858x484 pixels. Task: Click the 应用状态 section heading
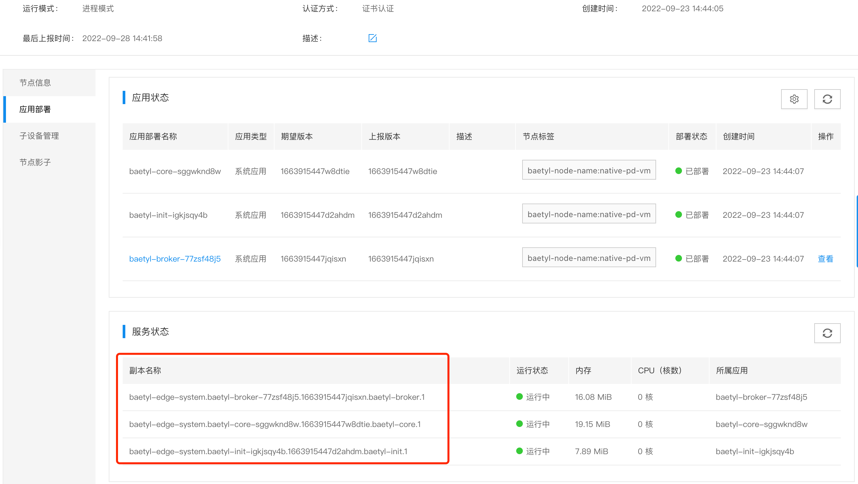click(151, 97)
